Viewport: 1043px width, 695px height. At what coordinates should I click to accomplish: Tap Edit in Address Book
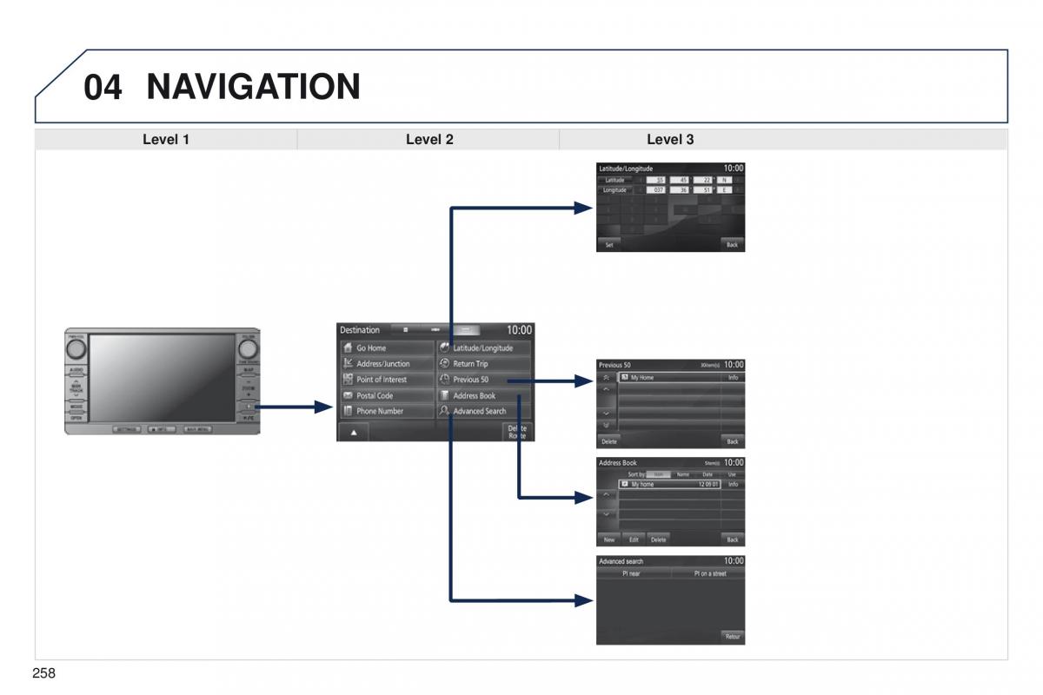click(634, 539)
